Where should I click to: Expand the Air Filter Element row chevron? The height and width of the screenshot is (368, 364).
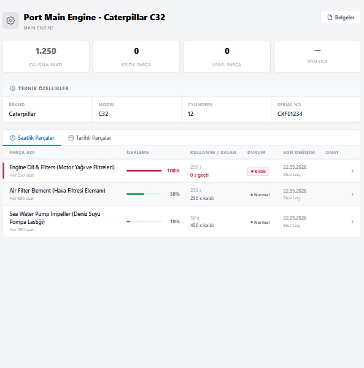[352, 194]
